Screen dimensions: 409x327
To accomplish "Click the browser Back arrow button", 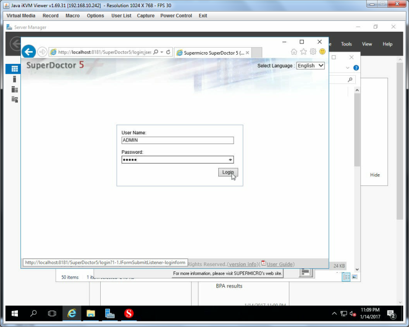I will (29, 52).
